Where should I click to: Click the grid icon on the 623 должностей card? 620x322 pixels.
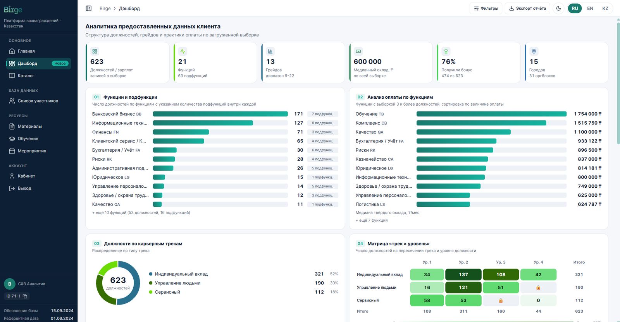point(95,51)
